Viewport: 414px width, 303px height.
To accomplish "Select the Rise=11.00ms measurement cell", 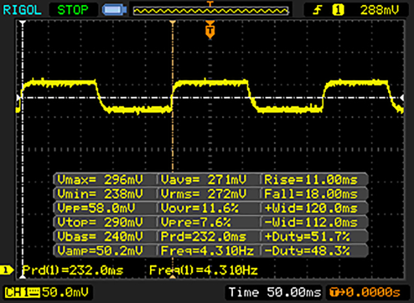I will 314,179.
